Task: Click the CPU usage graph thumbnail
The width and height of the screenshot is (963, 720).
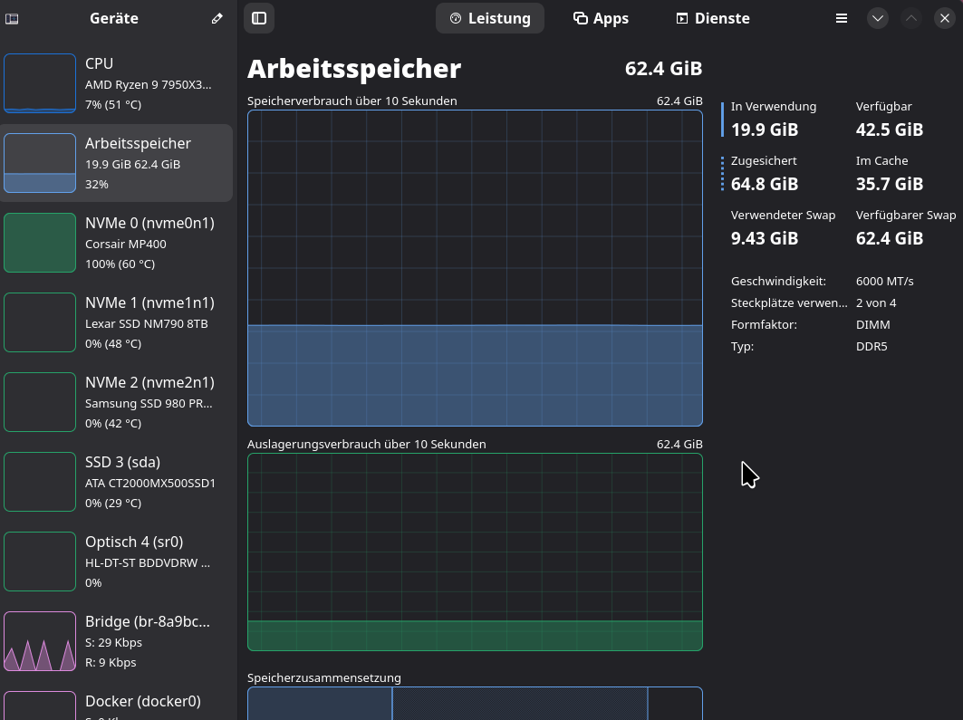Action: (x=40, y=83)
